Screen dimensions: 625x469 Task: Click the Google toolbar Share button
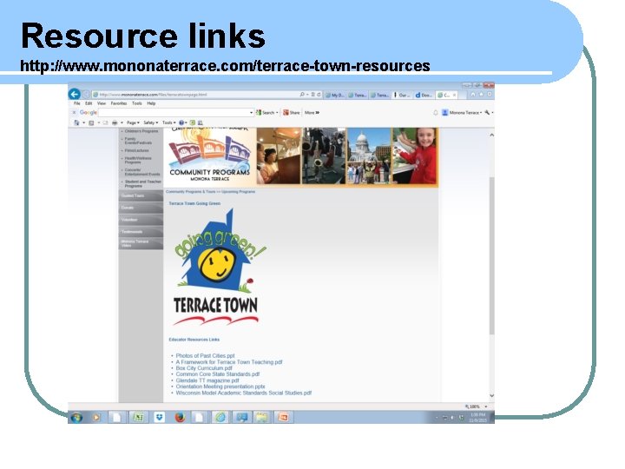[292, 112]
